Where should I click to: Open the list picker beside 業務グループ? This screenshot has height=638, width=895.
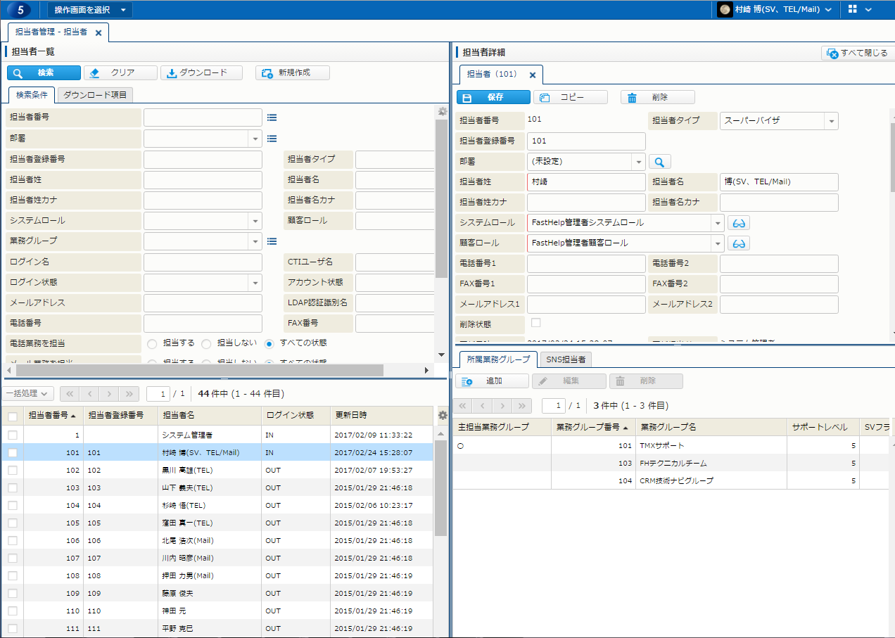[272, 241]
